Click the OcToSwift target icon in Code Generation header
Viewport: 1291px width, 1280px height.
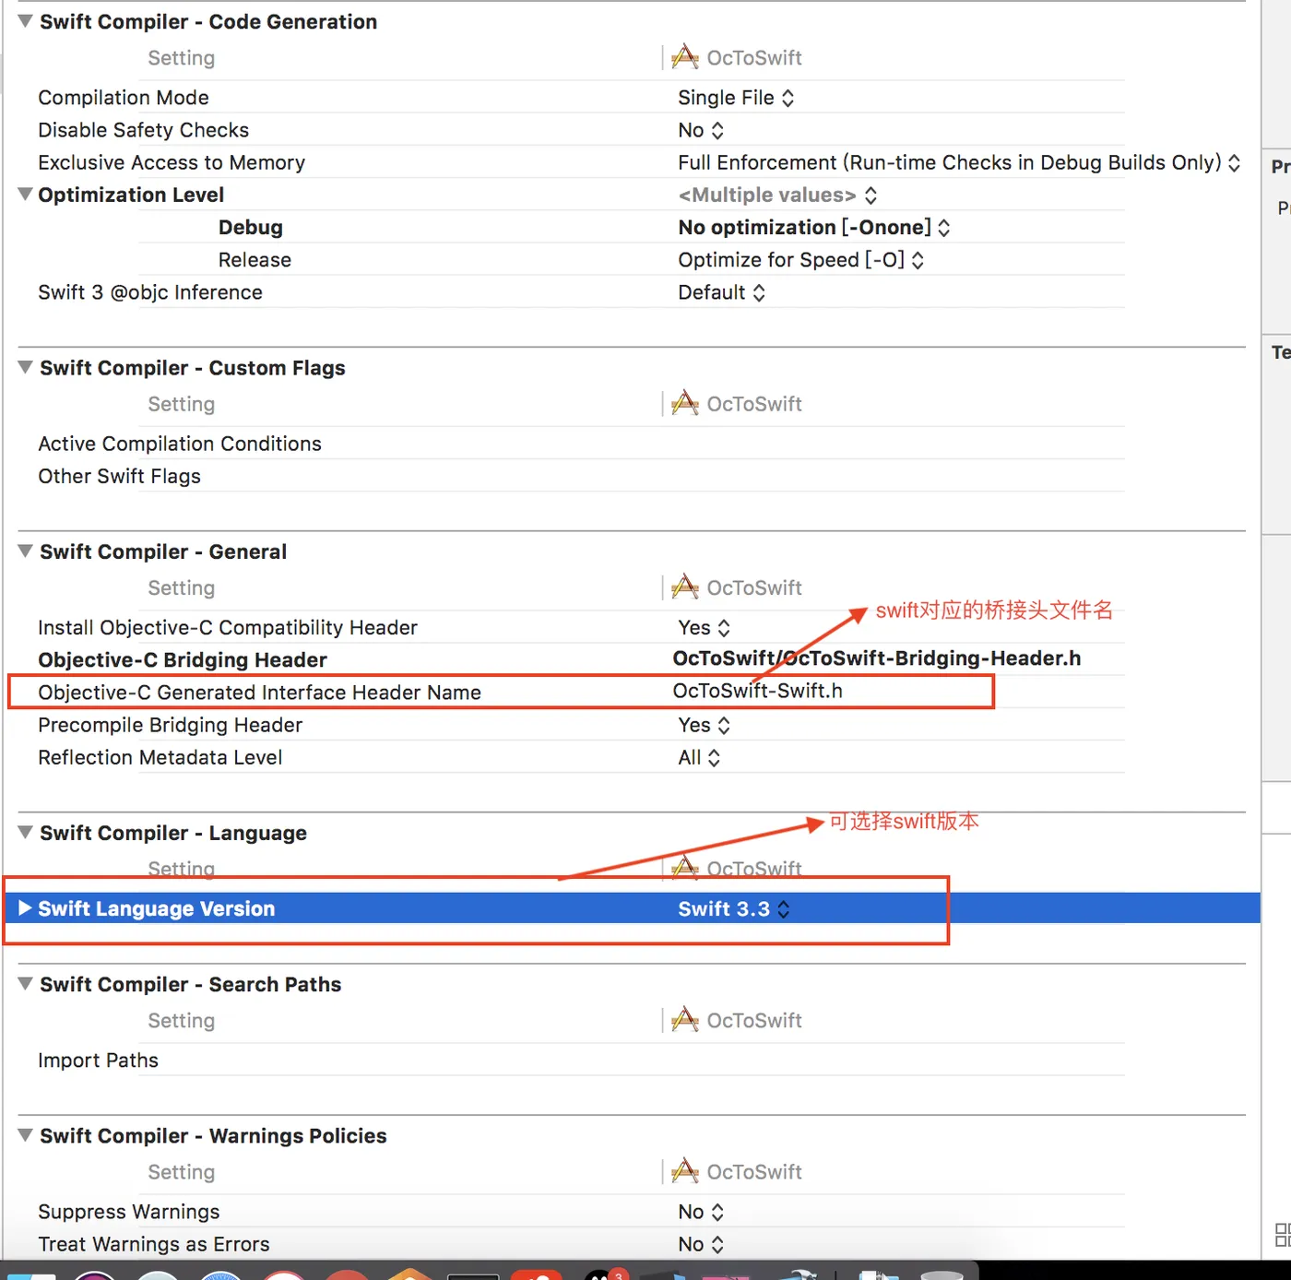tap(685, 57)
